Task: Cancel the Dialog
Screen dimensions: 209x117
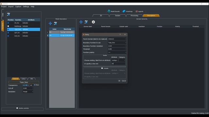Action: 124,81
